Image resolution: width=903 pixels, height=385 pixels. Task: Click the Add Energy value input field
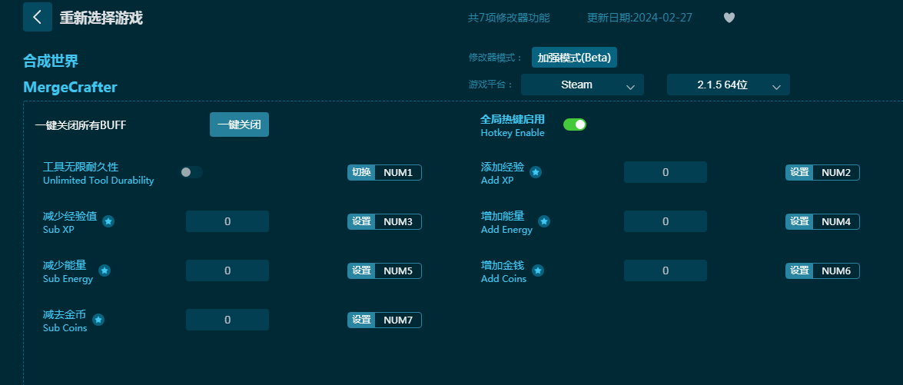[666, 221]
